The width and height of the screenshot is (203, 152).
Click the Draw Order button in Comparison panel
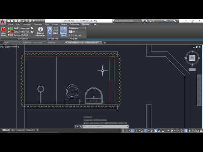pos(3,32)
